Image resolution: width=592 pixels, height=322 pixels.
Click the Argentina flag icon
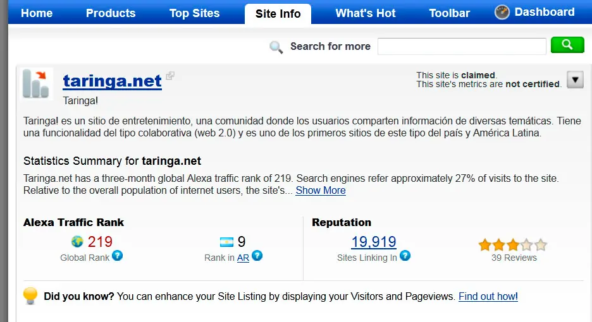pos(226,242)
